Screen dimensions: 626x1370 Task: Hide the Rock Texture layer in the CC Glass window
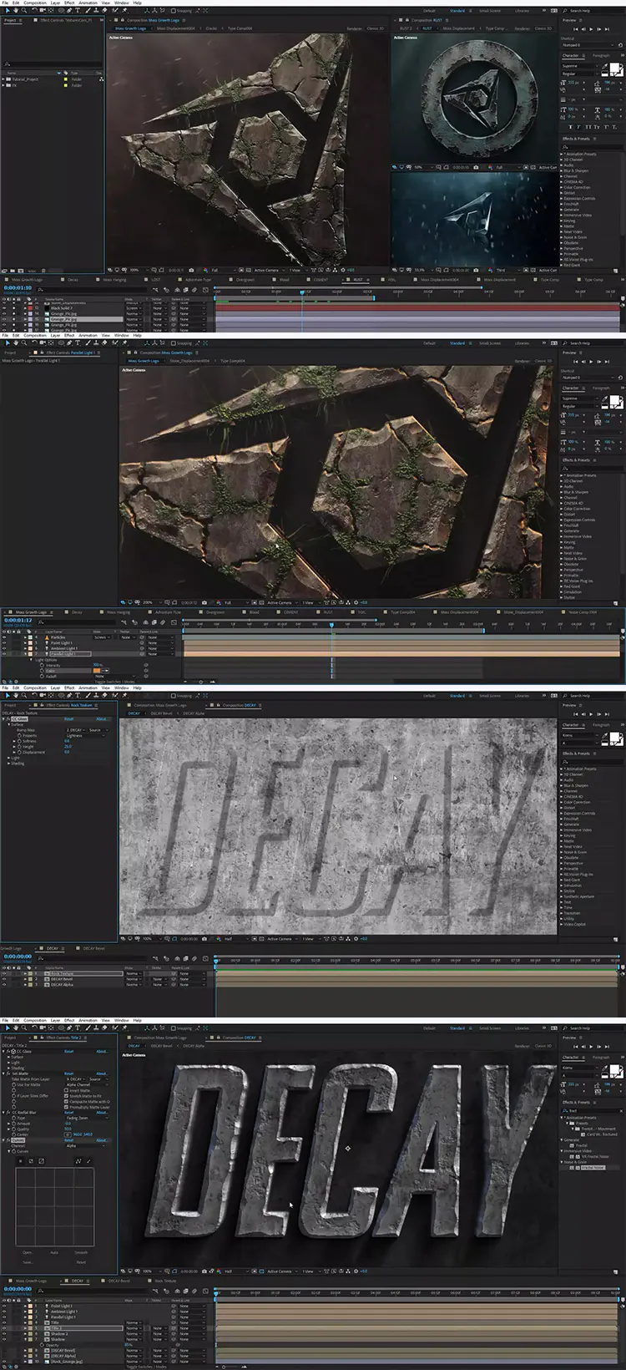(x=3, y=973)
